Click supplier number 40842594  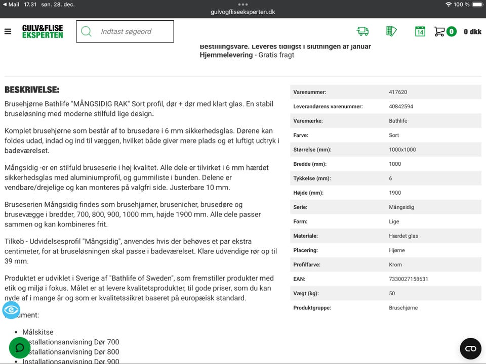(x=401, y=106)
